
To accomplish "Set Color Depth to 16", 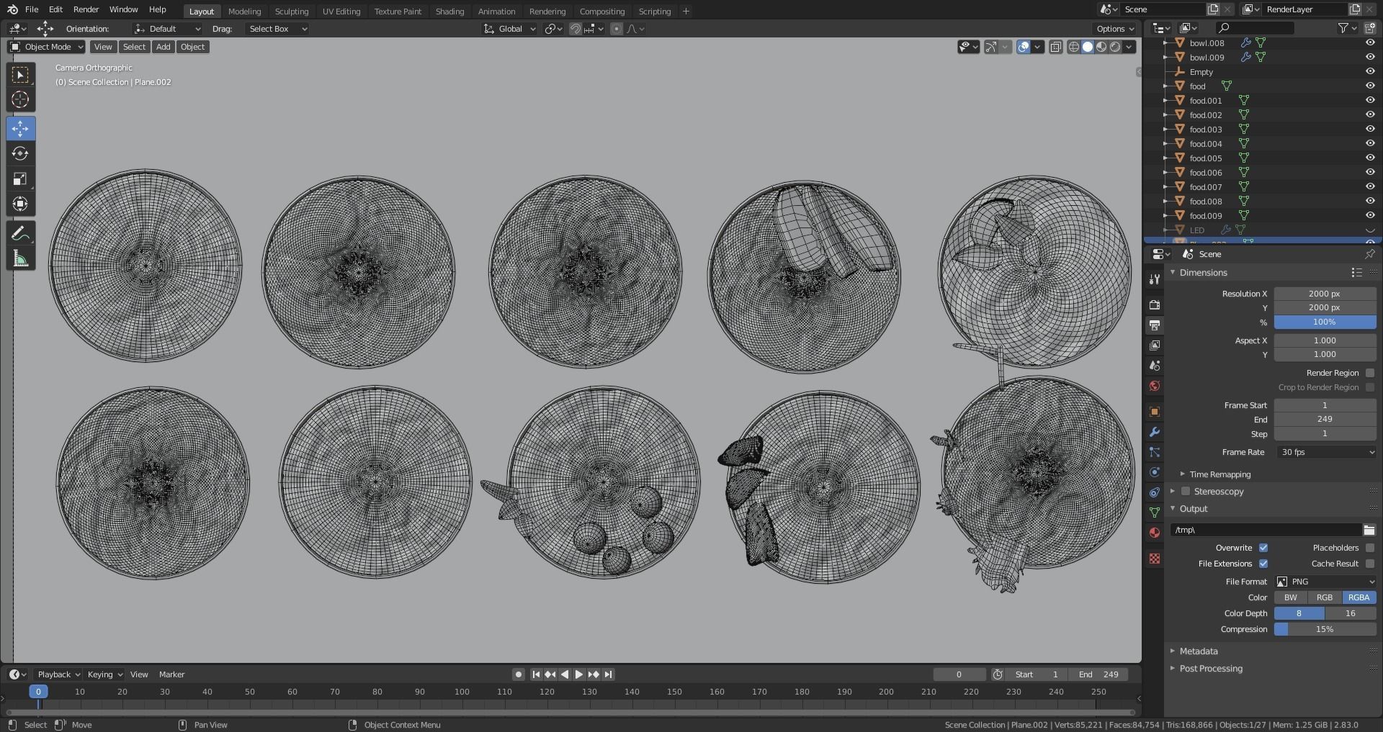I will [1351, 613].
